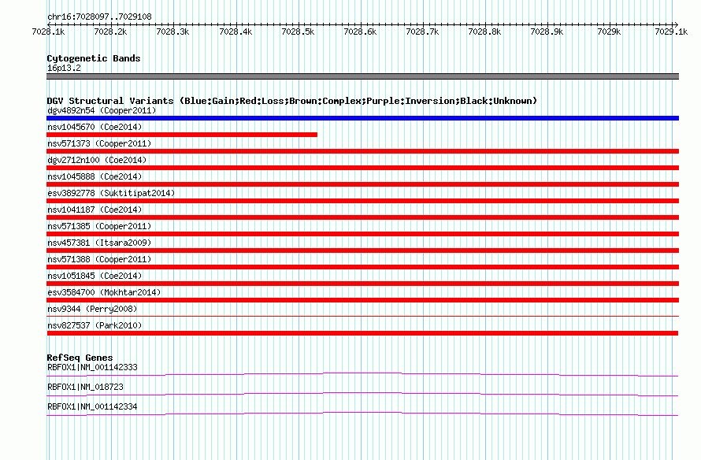This screenshot has width=701, height=460.
Task: Click the red bar under esv3584700
Action: tap(362, 300)
